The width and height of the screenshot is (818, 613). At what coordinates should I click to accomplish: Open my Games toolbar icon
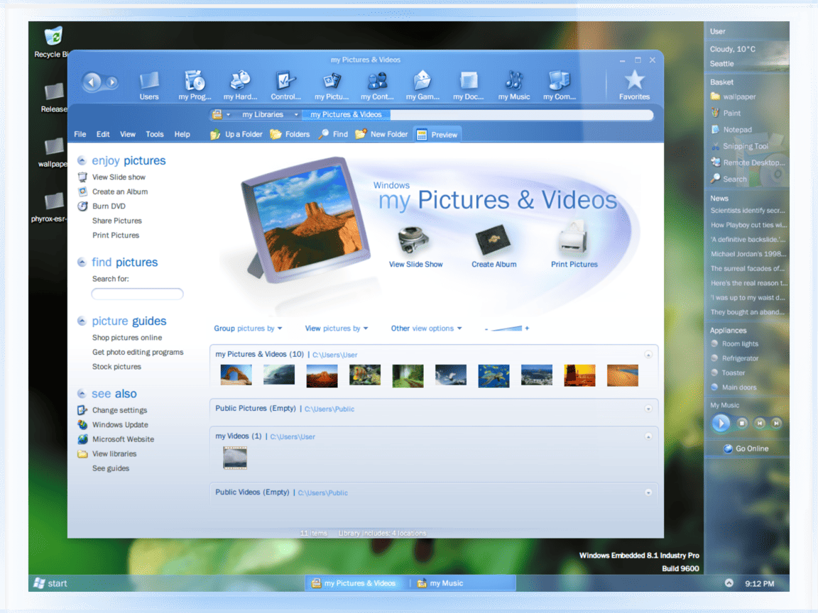[x=422, y=86]
